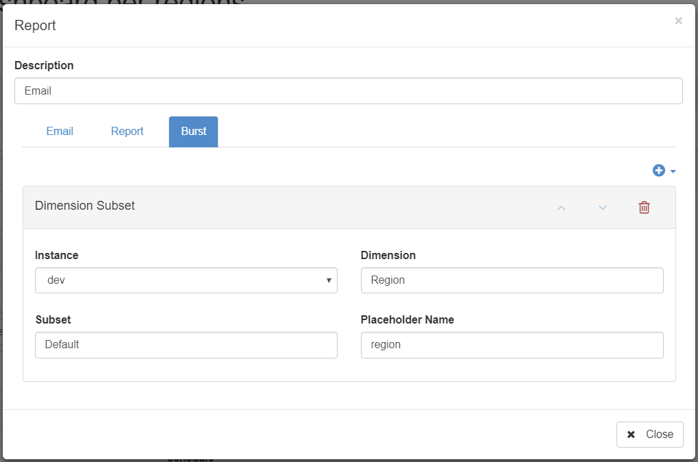698x462 pixels.
Task: Click the Placeholder Name label
Action: click(407, 319)
